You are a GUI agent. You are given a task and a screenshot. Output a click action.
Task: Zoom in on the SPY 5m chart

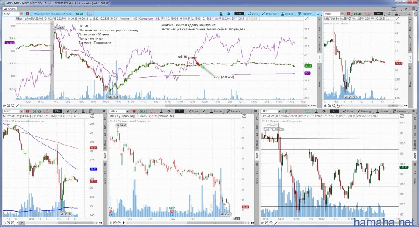point(267,223)
